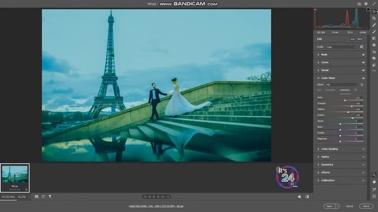Screen dimensions: 378x212
Task: Click the Done button
Action: [x=366, y=206]
